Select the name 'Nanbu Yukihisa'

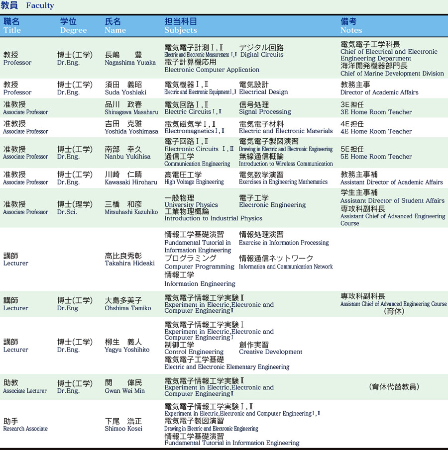[127, 157]
